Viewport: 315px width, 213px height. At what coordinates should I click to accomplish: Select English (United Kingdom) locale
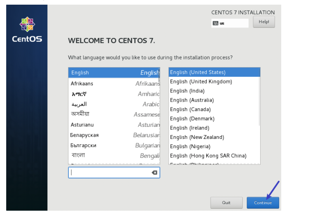click(x=201, y=81)
